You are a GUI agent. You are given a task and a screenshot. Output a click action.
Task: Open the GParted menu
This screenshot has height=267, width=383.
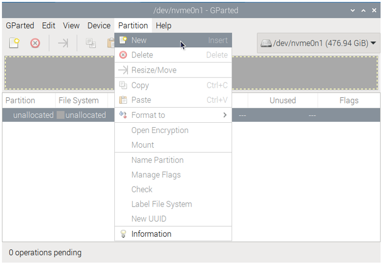pos(20,25)
